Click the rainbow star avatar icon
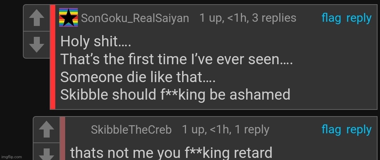Viewport: 380px width, 160px height. [69, 18]
